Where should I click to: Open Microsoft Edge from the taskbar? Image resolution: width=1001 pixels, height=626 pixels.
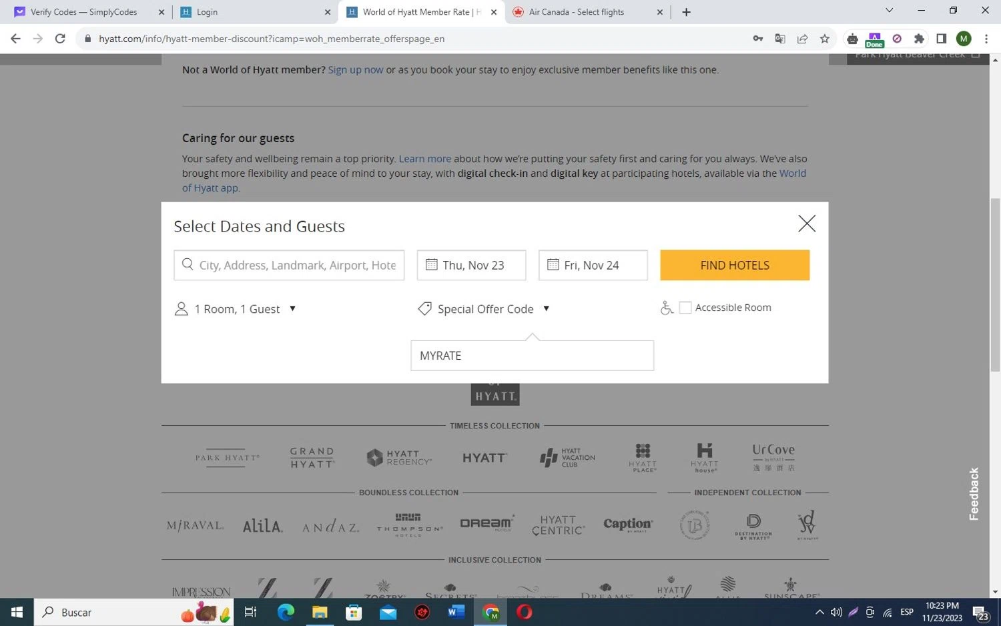pos(286,612)
